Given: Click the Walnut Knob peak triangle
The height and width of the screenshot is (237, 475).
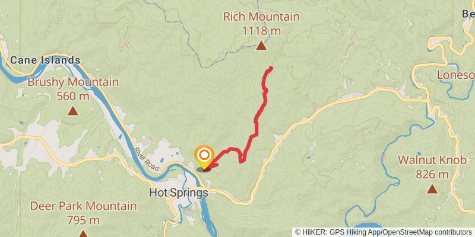Looking at the screenshot, I should click(432, 189).
